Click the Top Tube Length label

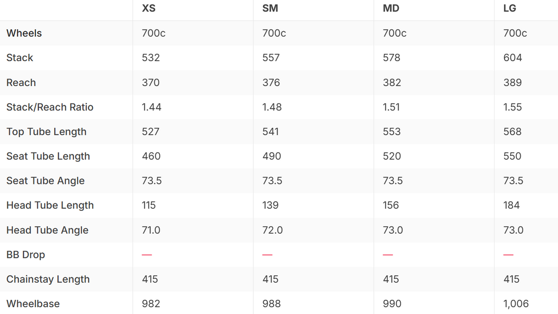tap(46, 132)
